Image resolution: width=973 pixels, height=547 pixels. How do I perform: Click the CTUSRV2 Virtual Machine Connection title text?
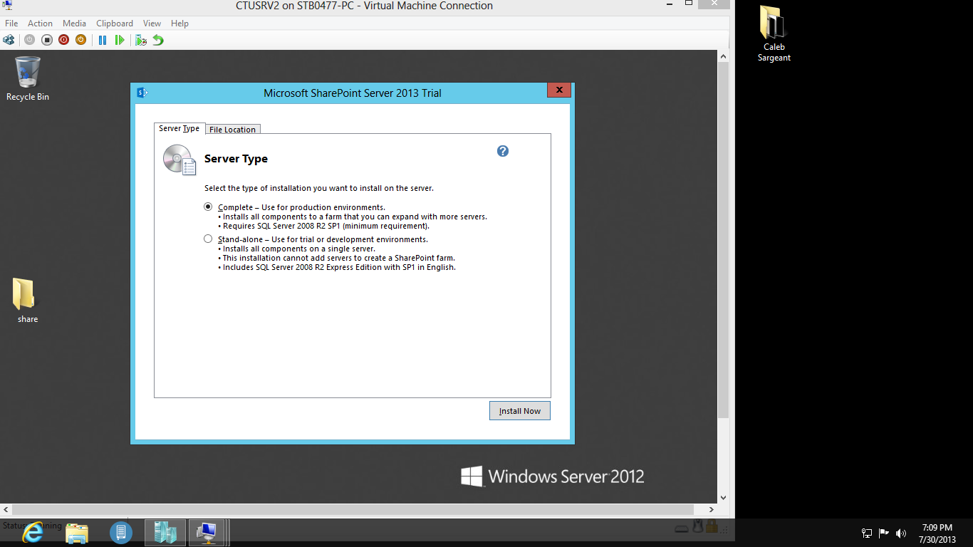pyautogui.click(x=364, y=6)
